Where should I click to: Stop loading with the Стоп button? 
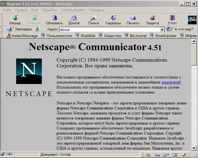[x=172, y=20]
